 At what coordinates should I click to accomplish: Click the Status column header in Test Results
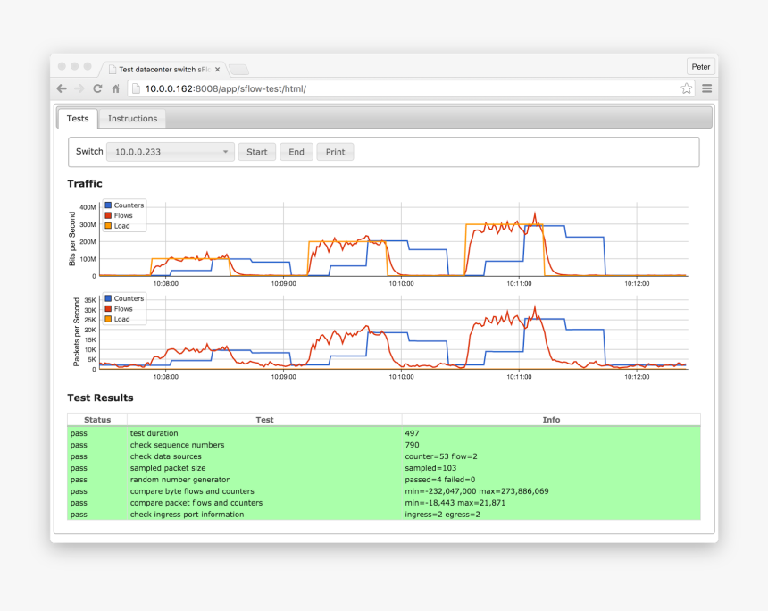point(97,419)
